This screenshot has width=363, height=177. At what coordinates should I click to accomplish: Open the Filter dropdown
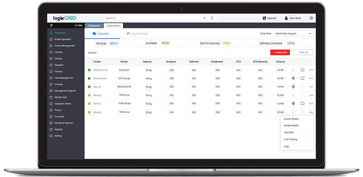[303, 53]
